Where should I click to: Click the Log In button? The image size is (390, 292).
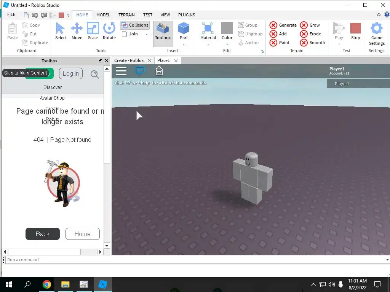pyautogui.click(x=70, y=73)
